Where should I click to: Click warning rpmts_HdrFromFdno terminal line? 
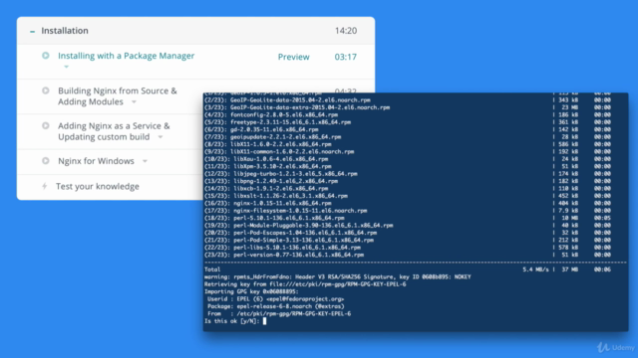(337, 276)
